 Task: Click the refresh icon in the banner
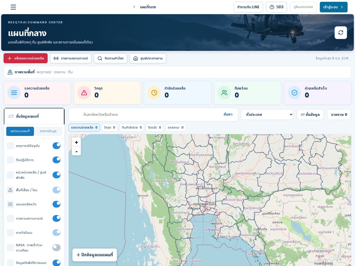coord(341,33)
